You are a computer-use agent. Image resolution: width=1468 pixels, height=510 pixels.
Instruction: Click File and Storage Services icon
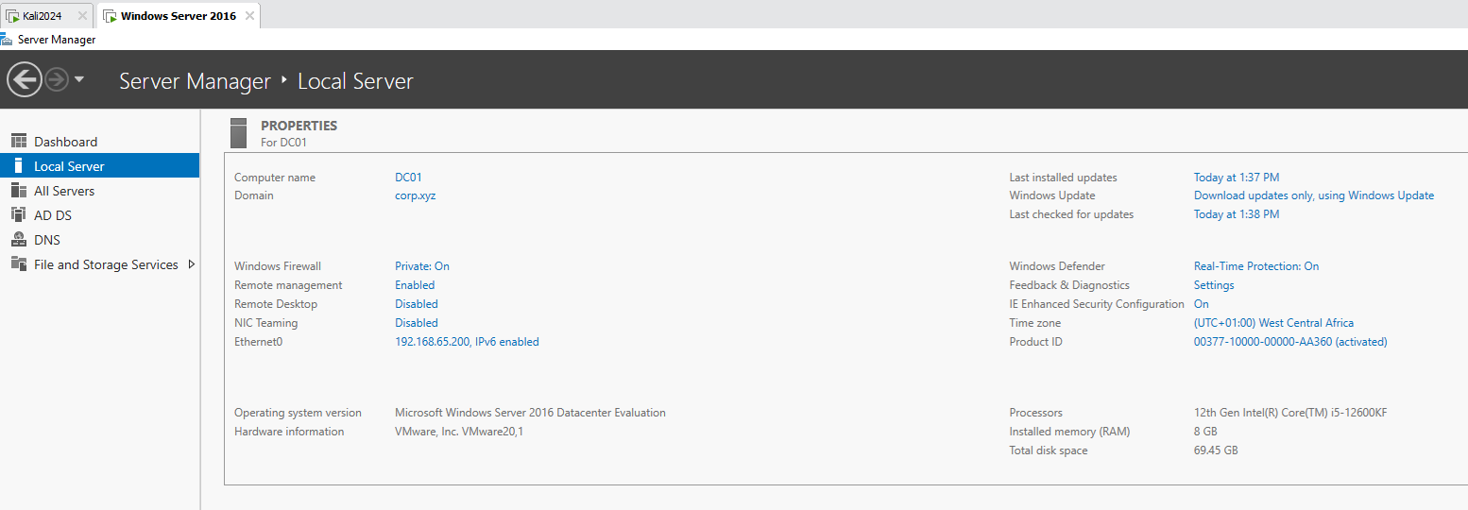[x=19, y=264]
